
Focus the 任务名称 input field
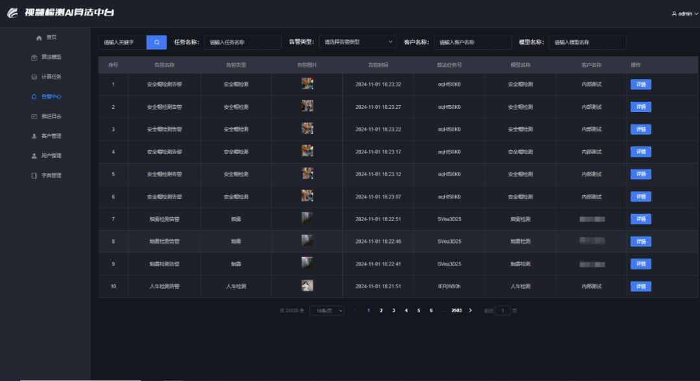tap(243, 42)
